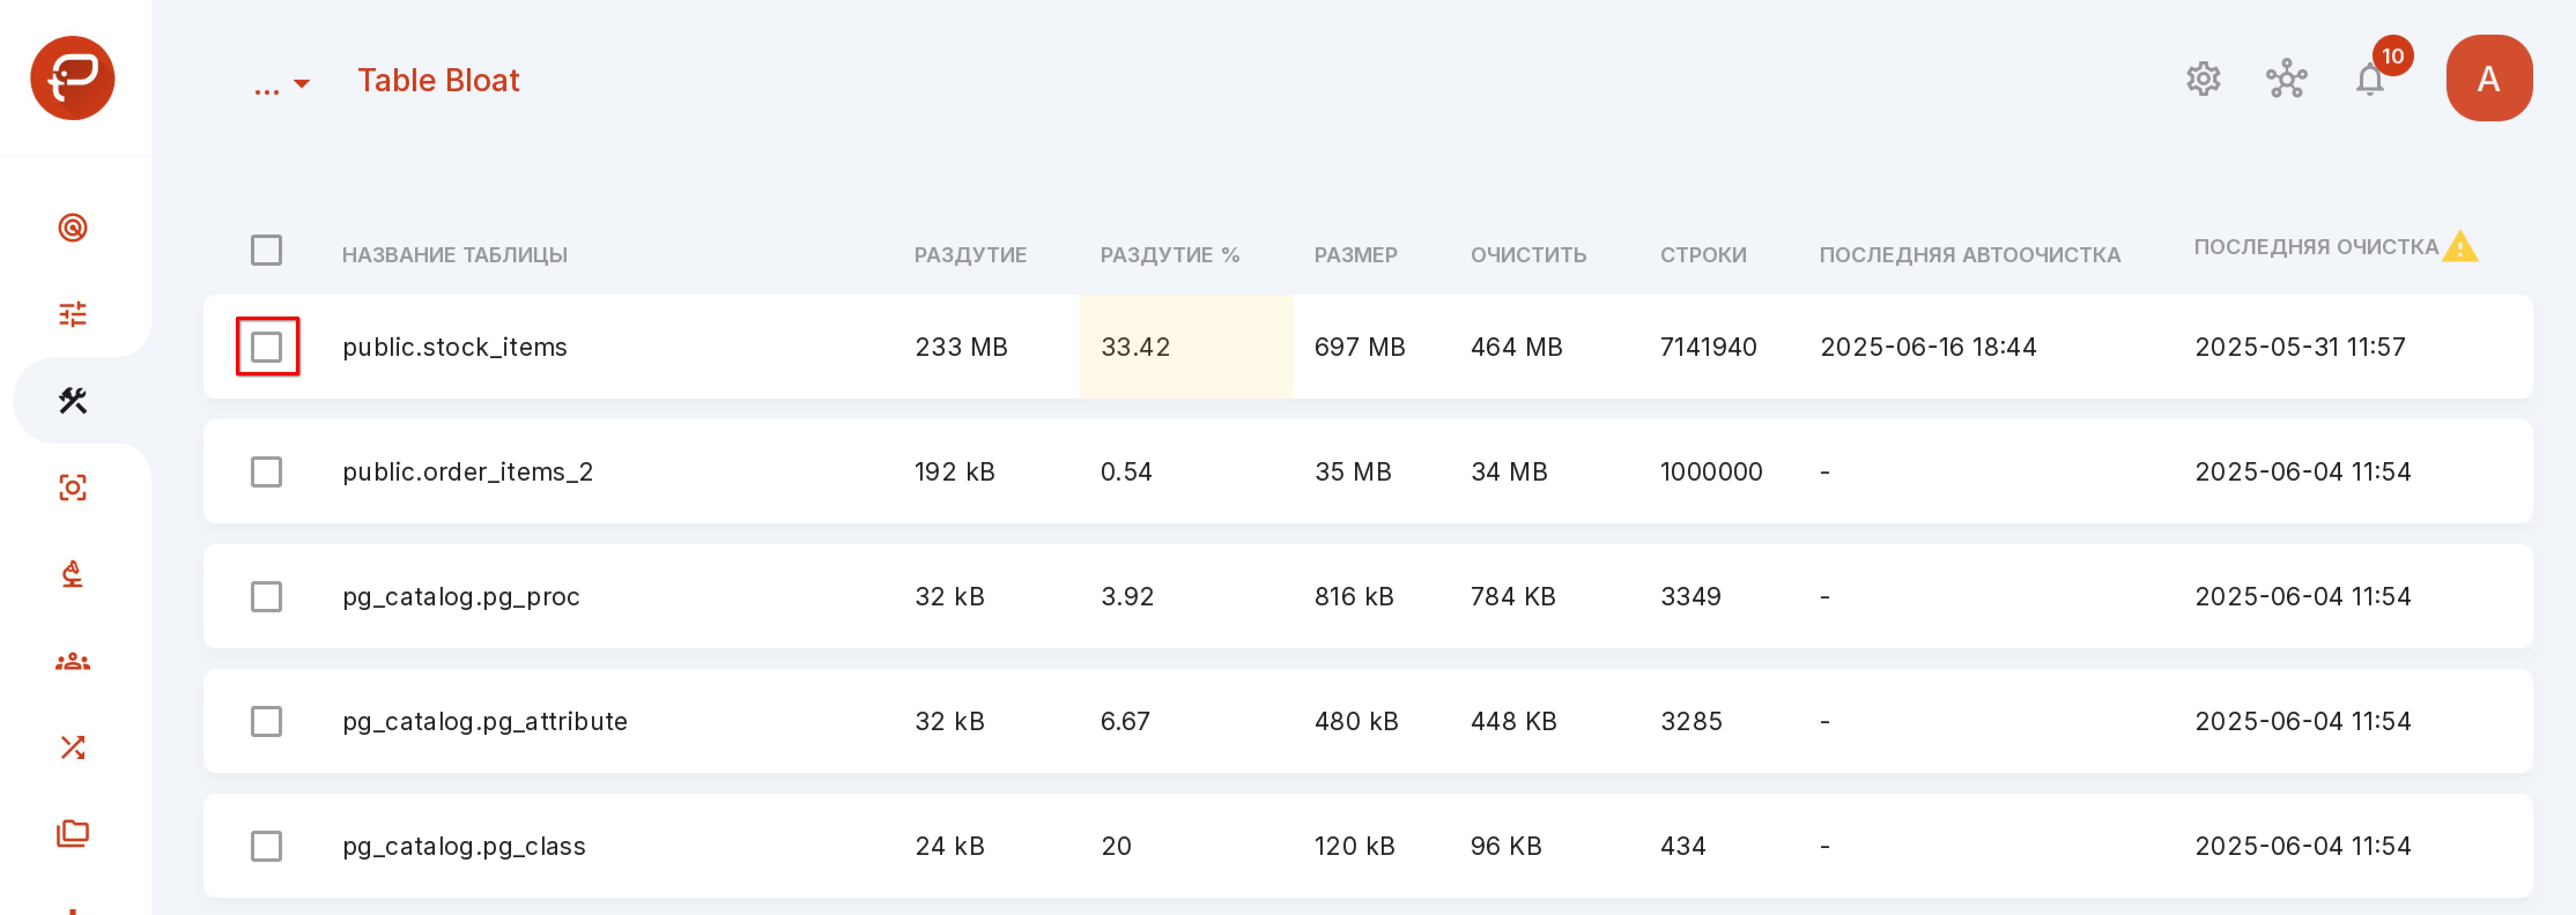Screen dimensions: 2576x915
Task: Click the 3.92 bloat percent value
Action: 1127,596
